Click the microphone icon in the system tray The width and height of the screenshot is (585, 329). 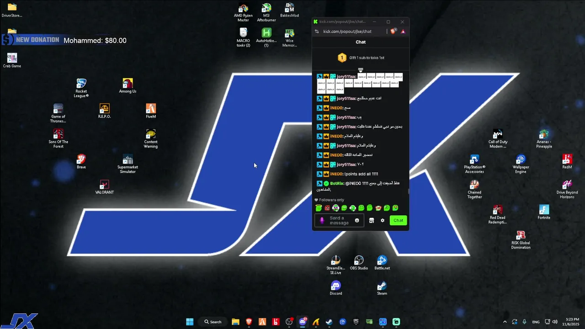tap(524, 322)
